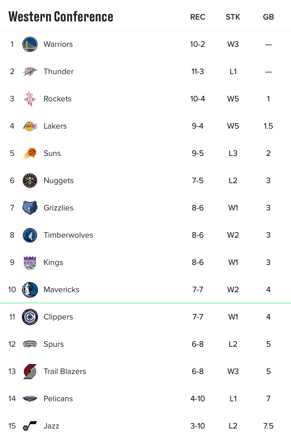The width and height of the screenshot is (291, 433).
Task: Click the Suns basketball logo
Action: 30,153
